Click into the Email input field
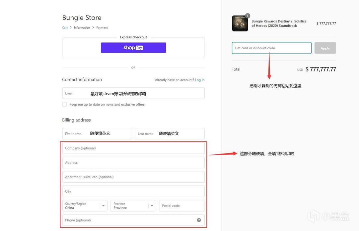The image size is (359, 231). [x=133, y=93]
